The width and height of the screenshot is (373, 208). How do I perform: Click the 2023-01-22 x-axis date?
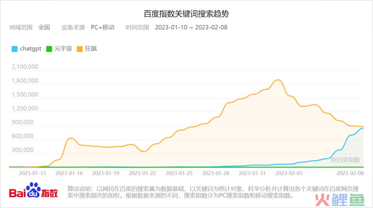[142, 173]
